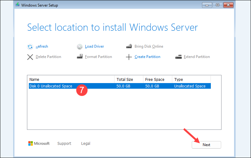
Task: Open the Load Driver text link
Action: [x=94, y=46]
